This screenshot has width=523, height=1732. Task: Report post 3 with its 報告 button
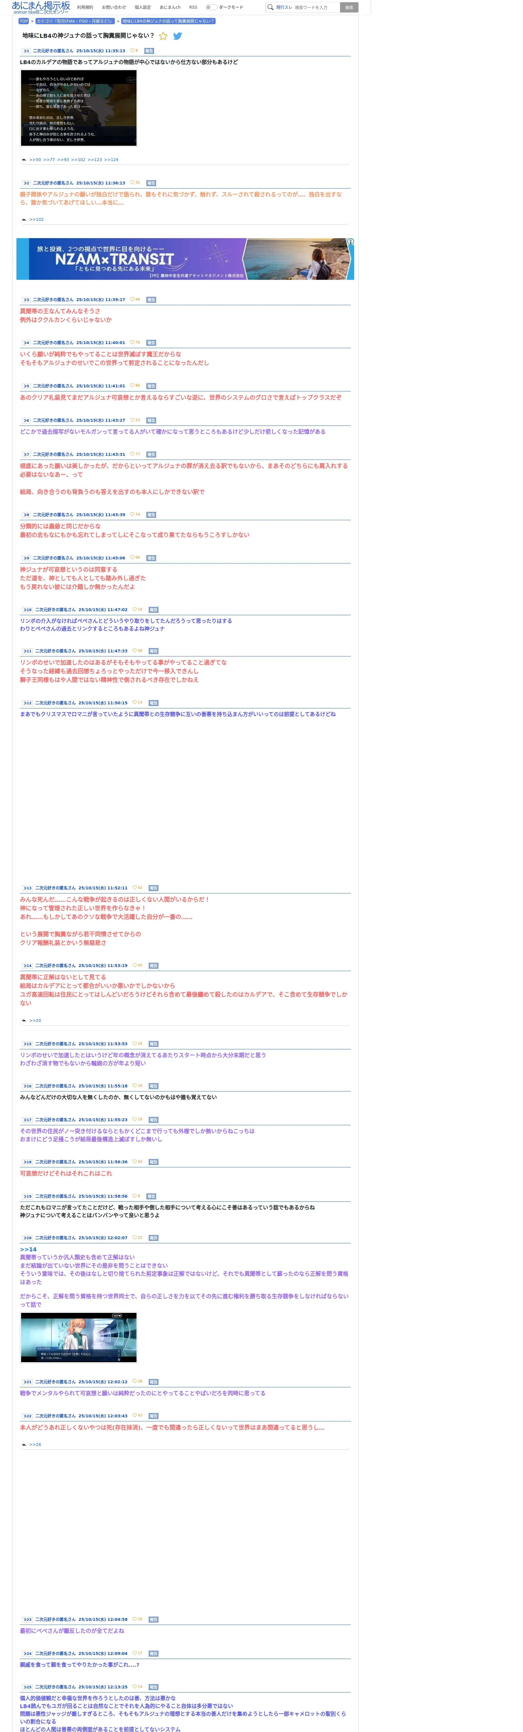tap(151, 300)
